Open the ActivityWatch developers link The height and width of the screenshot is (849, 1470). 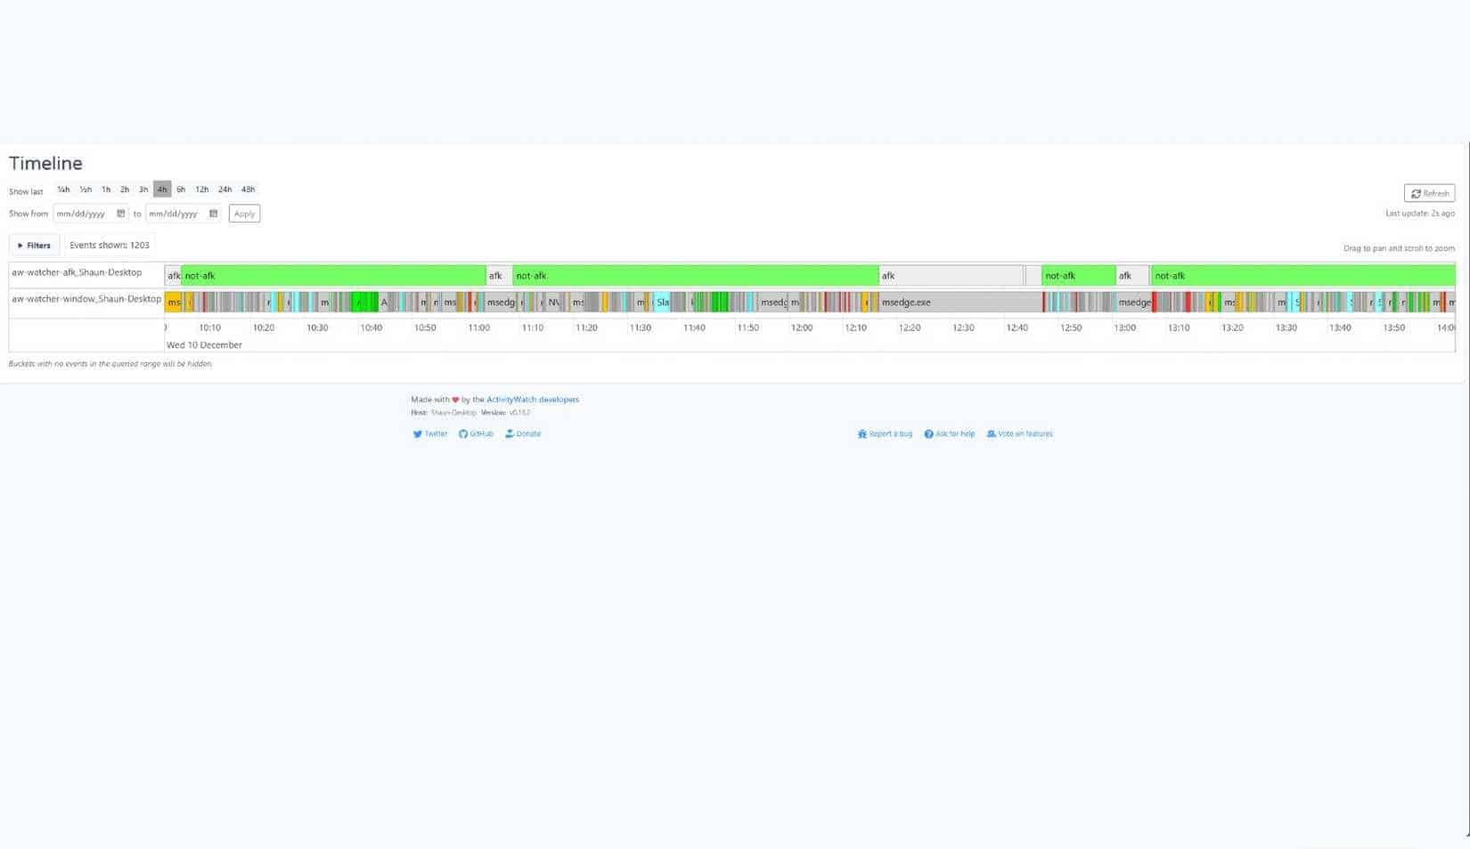tap(533, 400)
